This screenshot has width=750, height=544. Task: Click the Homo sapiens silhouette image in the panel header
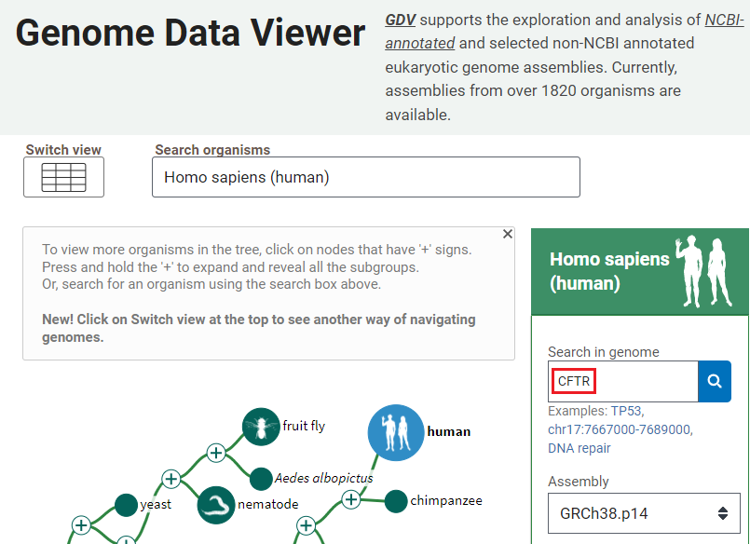[x=703, y=271]
